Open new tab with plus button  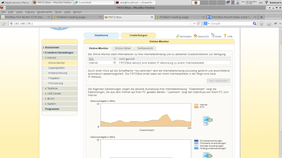pos(261,17)
